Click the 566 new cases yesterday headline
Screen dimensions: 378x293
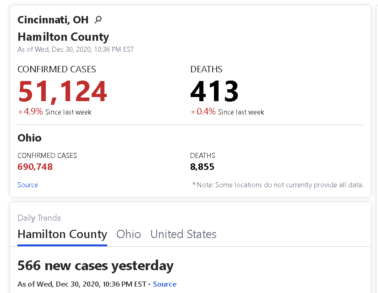pyautogui.click(x=95, y=266)
